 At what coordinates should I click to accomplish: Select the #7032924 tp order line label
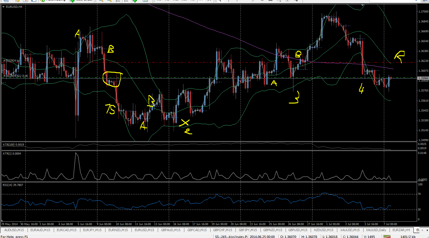(11, 61)
